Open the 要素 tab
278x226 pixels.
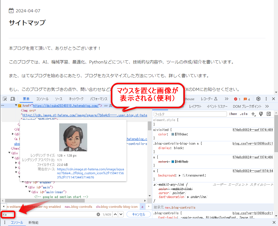coord(26,99)
